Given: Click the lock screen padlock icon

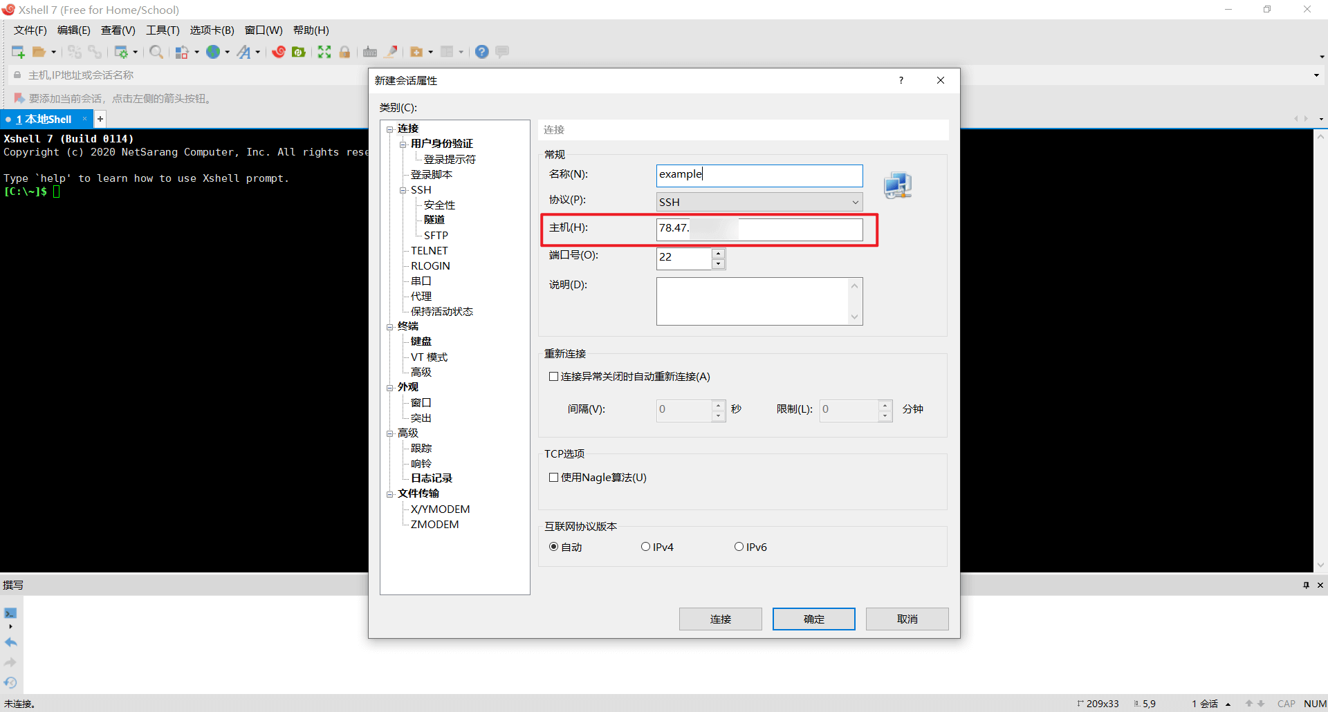Looking at the screenshot, I should tap(344, 52).
